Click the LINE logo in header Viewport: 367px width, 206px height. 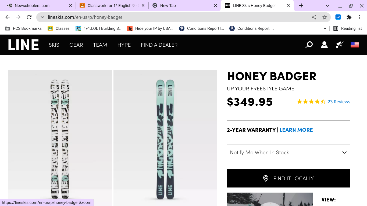[x=23, y=45]
